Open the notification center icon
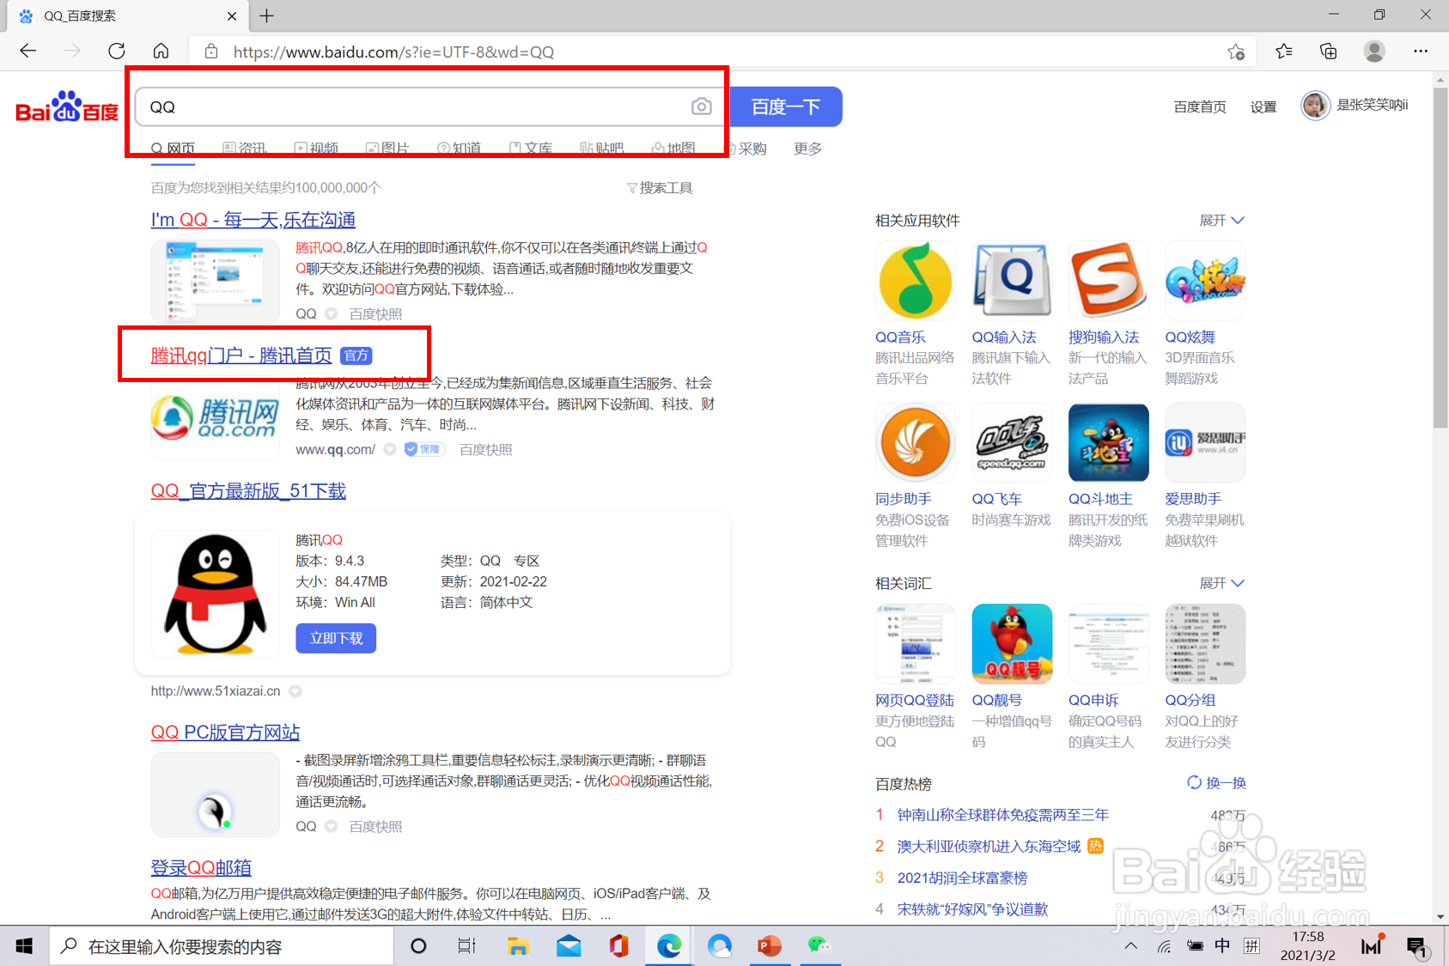This screenshot has height=966, width=1449. click(1416, 946)
